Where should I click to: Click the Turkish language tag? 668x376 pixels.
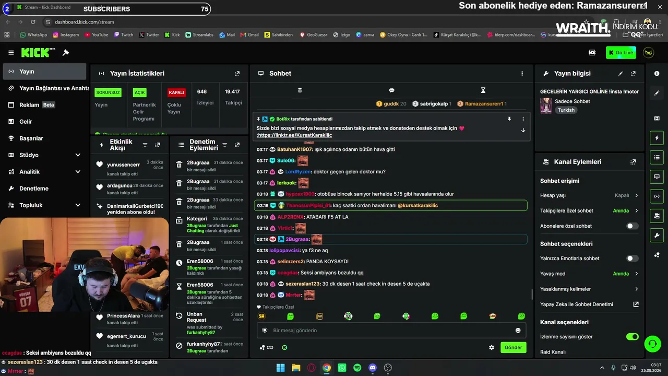(566, 110)
